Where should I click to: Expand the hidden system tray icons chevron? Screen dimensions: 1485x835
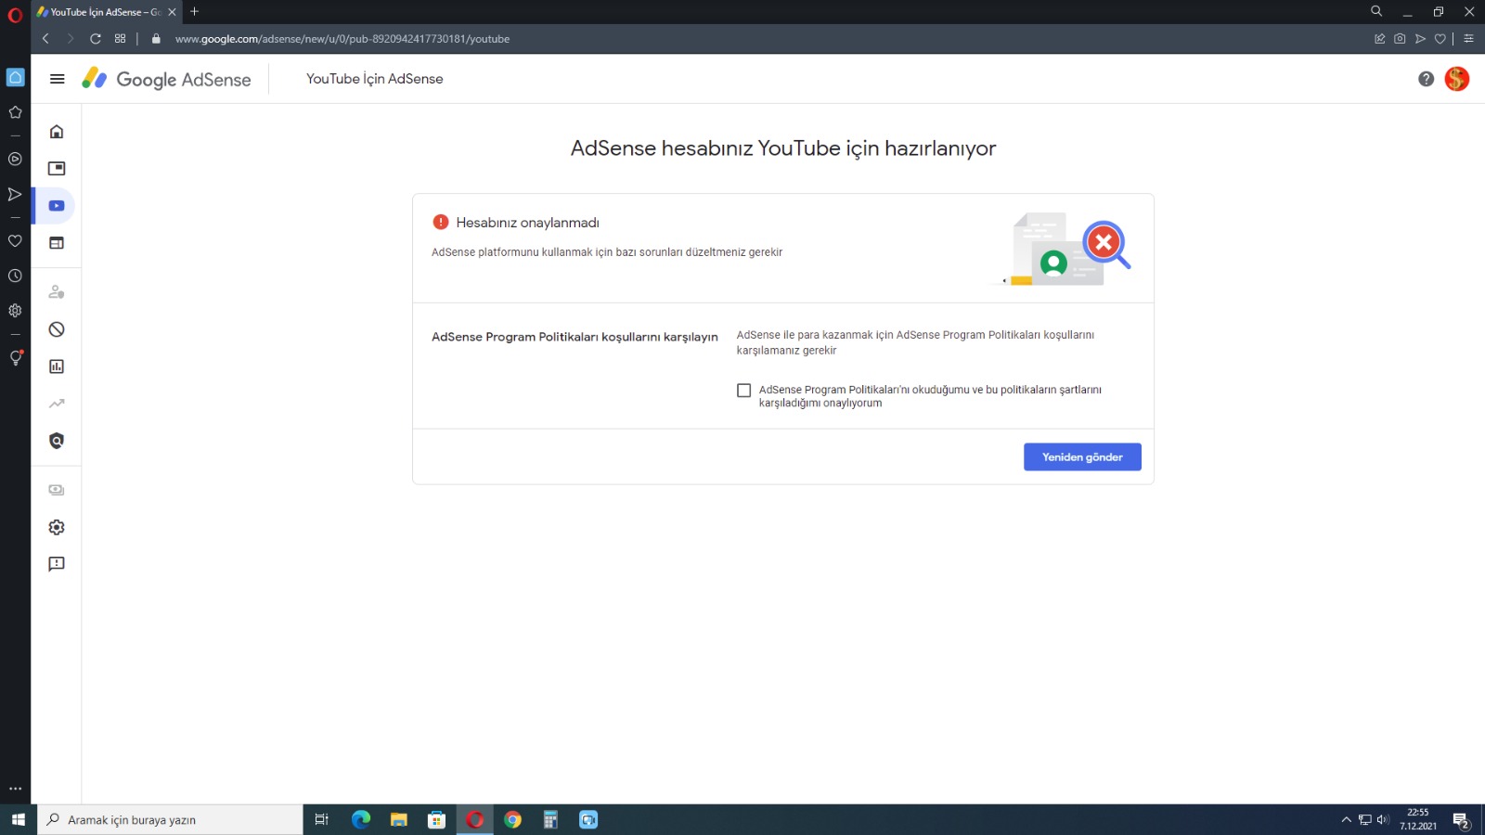coord(1346,820)
